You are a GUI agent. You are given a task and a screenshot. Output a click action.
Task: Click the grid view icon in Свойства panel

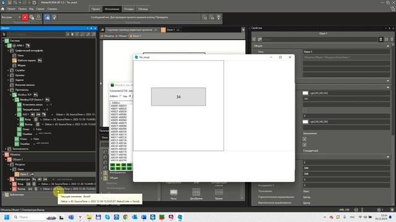[381, 39]
